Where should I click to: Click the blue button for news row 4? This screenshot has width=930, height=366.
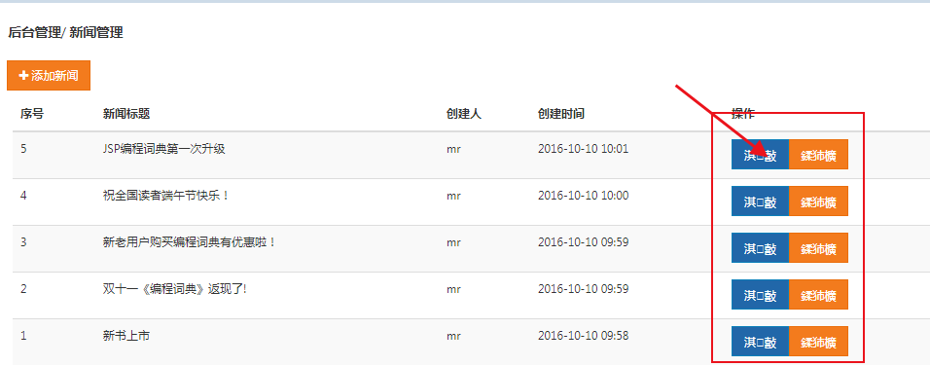click(760, 201)
